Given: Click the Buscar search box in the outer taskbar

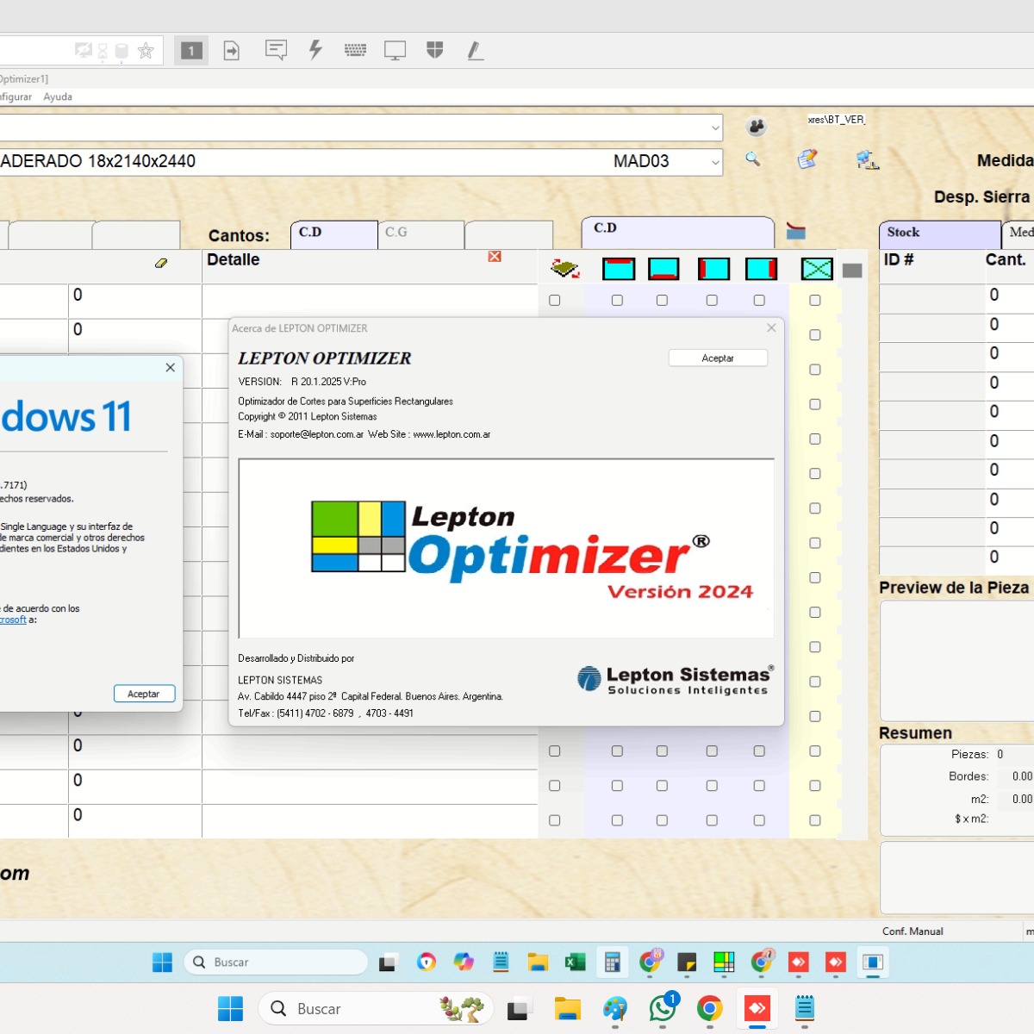Looking at the screenshot, I should click(x=376, y=1008).
